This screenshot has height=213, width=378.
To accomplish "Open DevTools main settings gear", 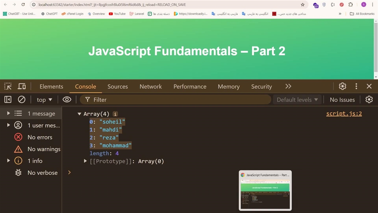I will tap(342, 86).
